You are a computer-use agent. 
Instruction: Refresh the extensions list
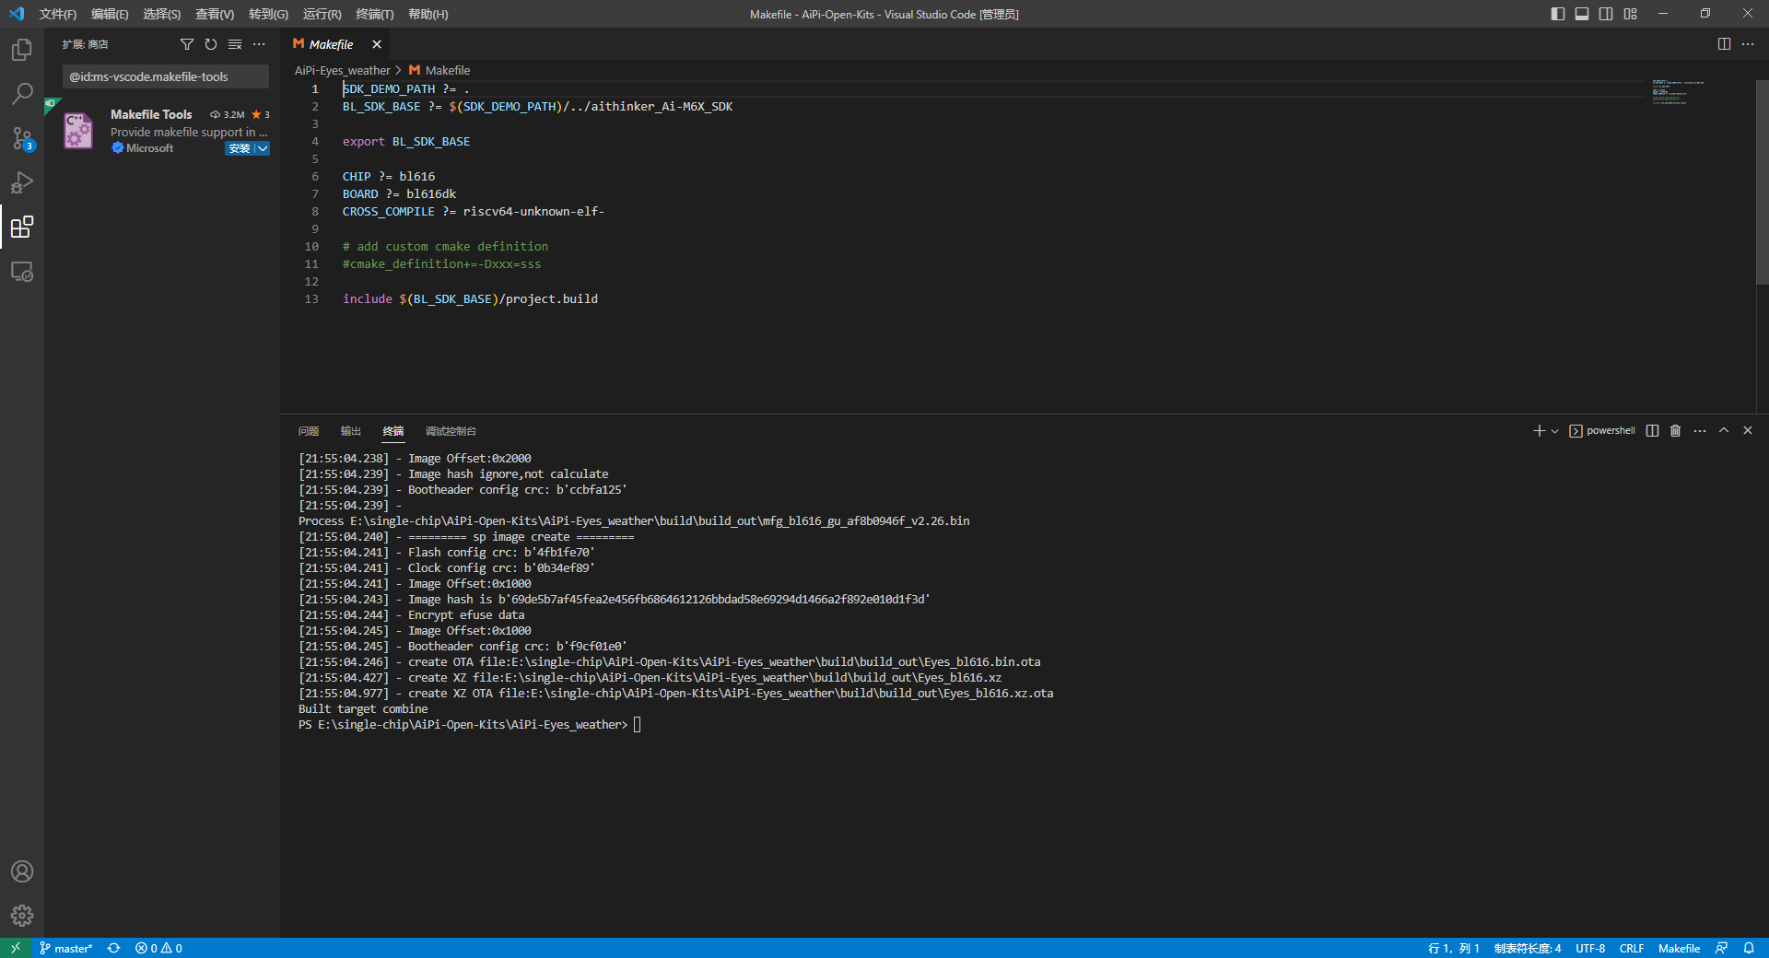pos(211,44)
